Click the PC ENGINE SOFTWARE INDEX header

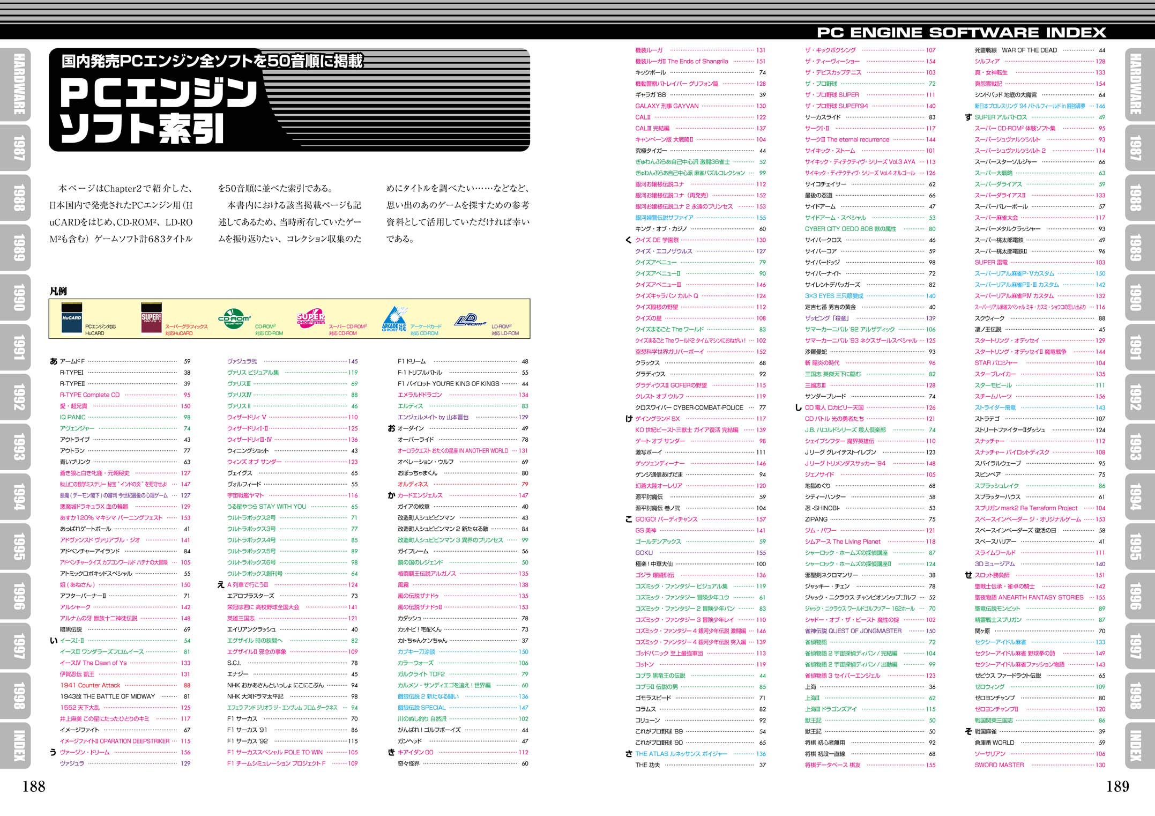click(x=961, y=33)
